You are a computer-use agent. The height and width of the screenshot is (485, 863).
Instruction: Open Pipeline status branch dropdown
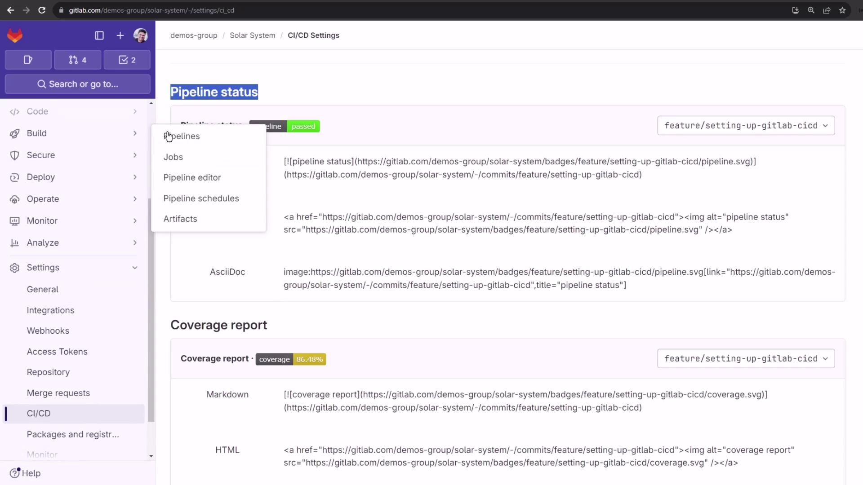click(x=746, y=126)
